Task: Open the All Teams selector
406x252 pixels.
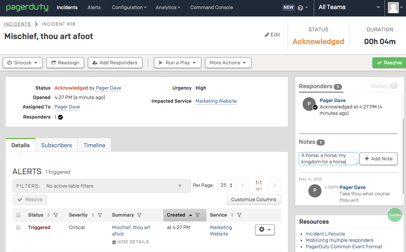Action: tap(349, 7)
